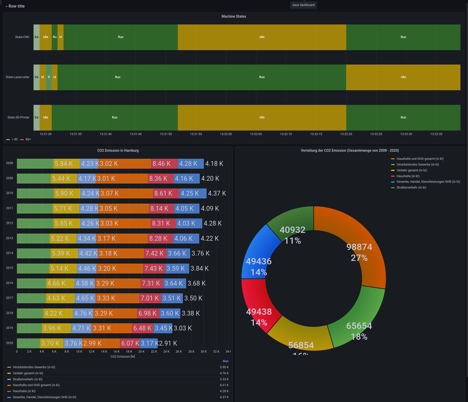This screenshot has height=402, width=468.
Task: Select Verkehr gesamt label in bar legend table
Action: [28, 373]
